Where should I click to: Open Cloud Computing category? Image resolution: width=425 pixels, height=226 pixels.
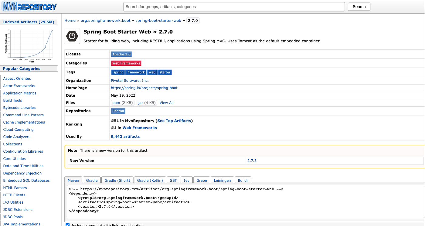tap(18, 129)
